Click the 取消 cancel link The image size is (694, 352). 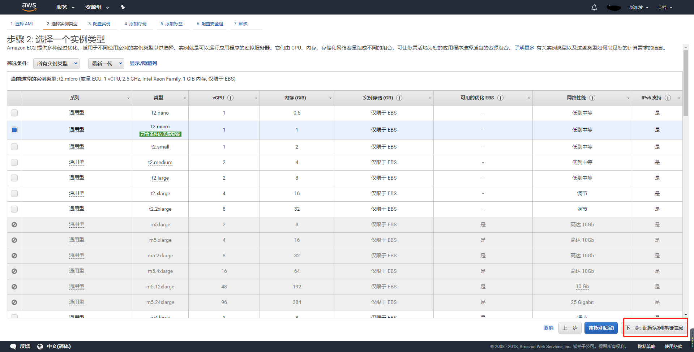pyautogui.click(x=548, y=328)
